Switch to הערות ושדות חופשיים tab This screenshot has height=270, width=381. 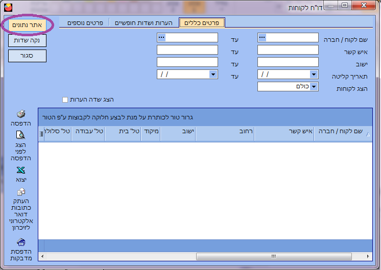tap(144, 23)
